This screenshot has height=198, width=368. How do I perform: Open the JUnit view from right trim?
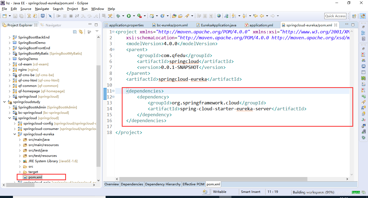coord(363,120)
